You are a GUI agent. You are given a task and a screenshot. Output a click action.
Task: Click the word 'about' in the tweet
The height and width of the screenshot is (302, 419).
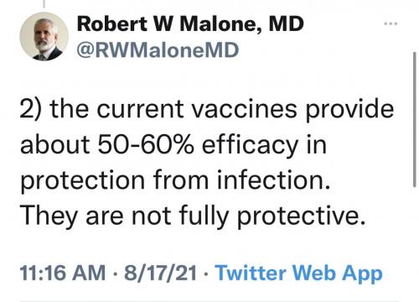tap(54, 145)
